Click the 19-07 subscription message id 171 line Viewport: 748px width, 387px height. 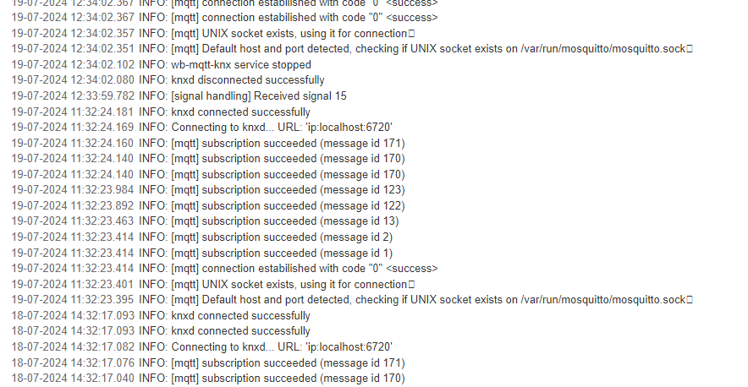click(208, 143)
